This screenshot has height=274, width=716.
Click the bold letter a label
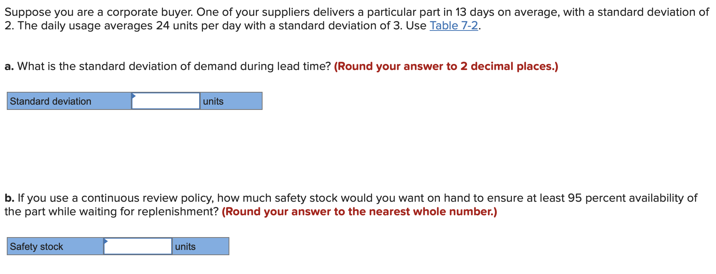(8, 66)
